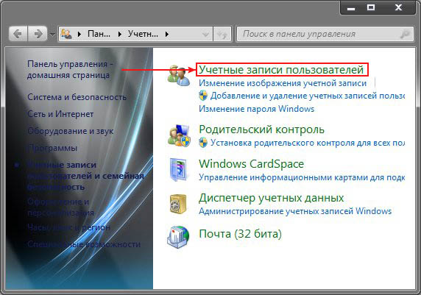This screenshot has width=421, height=295.
Task: Click the Windows CardSpace icon
Action: pos(178,169)
